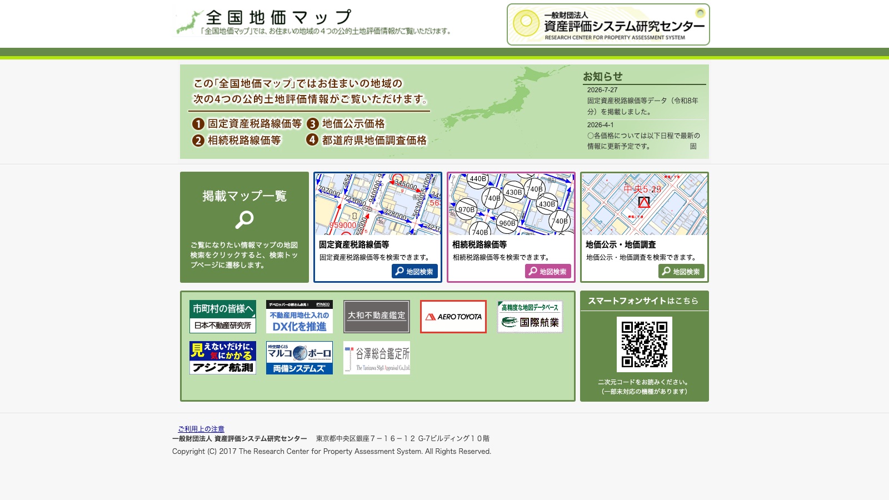This screenshot has height=500, width=889.
Task: Open the ご利用上の注意 link
Action: (201, 429)
